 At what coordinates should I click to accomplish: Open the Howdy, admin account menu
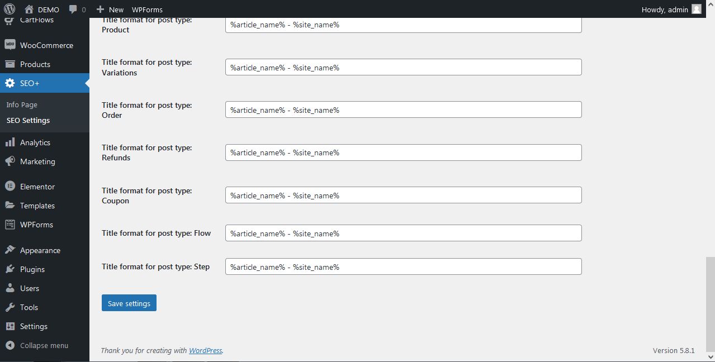pyautogui.click(x=665, y=9)
